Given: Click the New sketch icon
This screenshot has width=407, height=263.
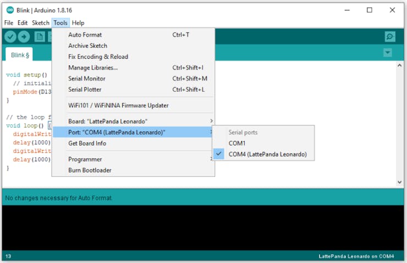Looking at the screenshot, I should [40, 37].
